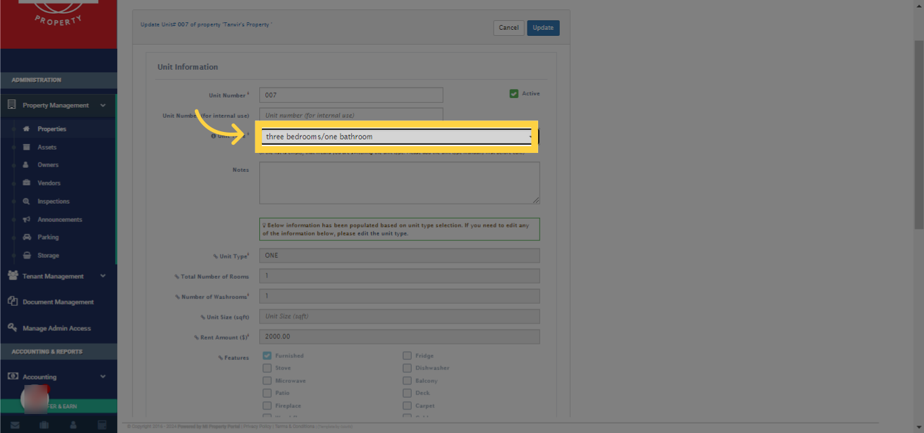The width and height of the screenshot is (924, 433).
Task: Open Parking in the sidebar
Action: 48,237
